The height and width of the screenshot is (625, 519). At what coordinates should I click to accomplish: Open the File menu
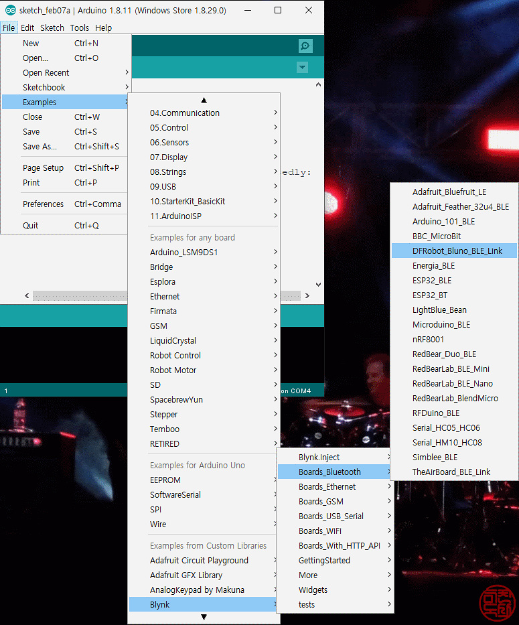pos(9,28)
